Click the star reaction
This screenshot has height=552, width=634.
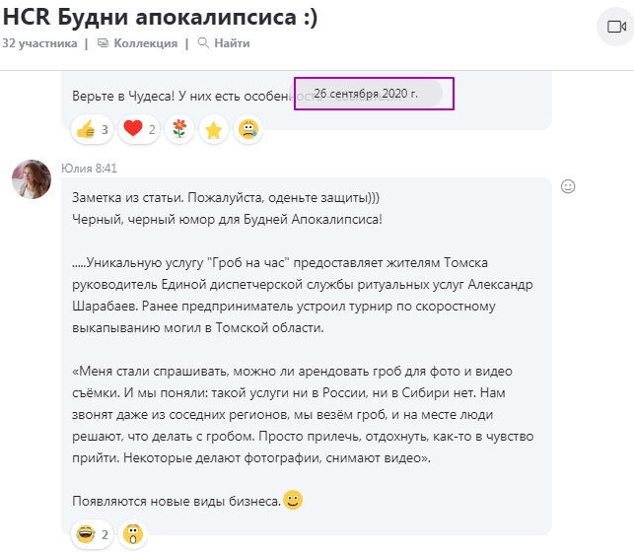click(213, 129)
